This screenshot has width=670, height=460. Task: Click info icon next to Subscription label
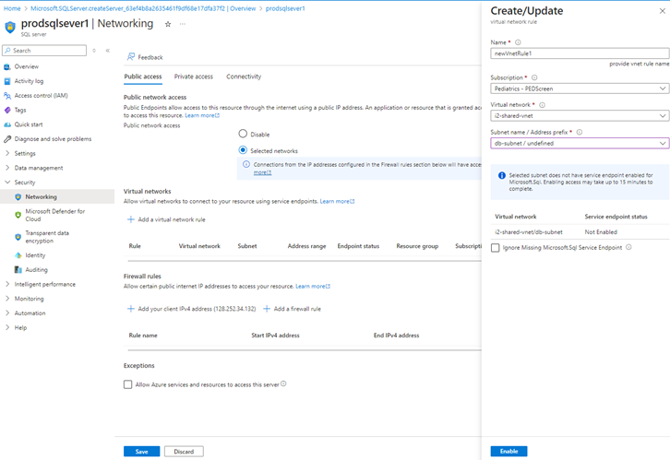coord(534,77)
